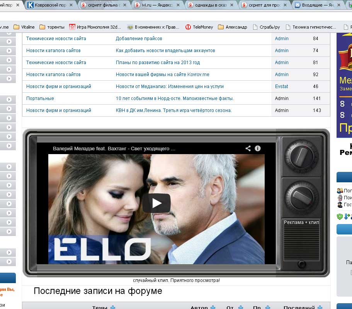This screenshot has width=352, height=309.
Task: Sort forum by От plus icon
Action: point(241,307)
